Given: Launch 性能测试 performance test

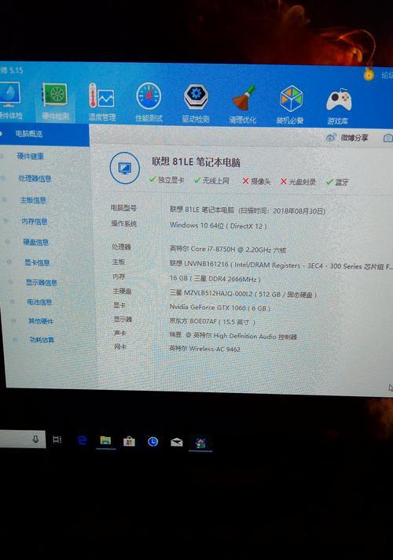Looking at the screenshot, I should point(149,103).
